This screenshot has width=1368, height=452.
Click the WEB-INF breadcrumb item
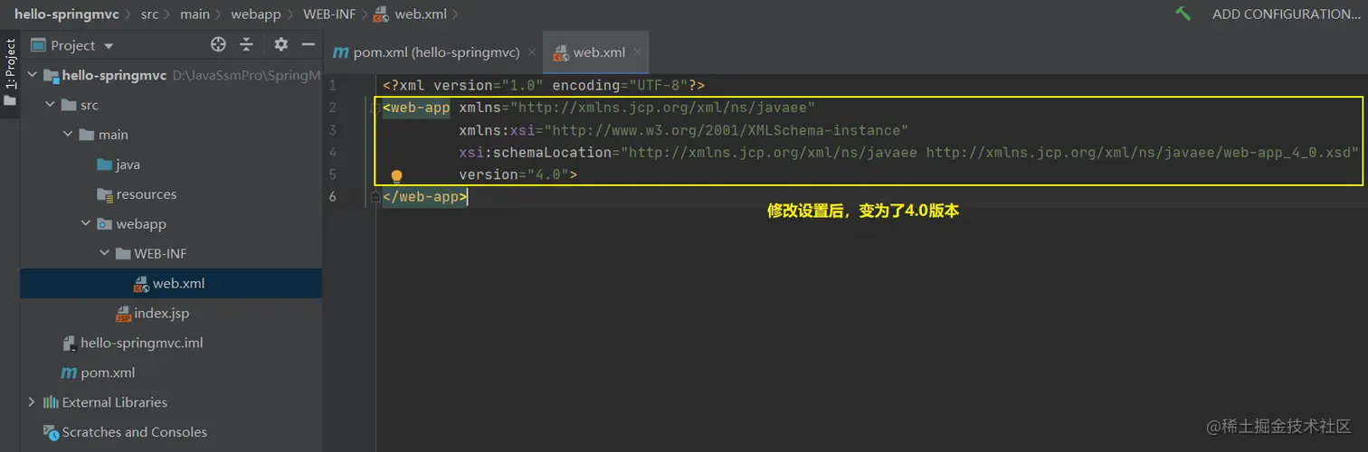point(329,14)
